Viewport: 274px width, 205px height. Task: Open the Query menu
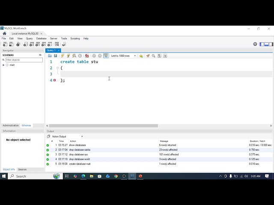coord(29,38)
